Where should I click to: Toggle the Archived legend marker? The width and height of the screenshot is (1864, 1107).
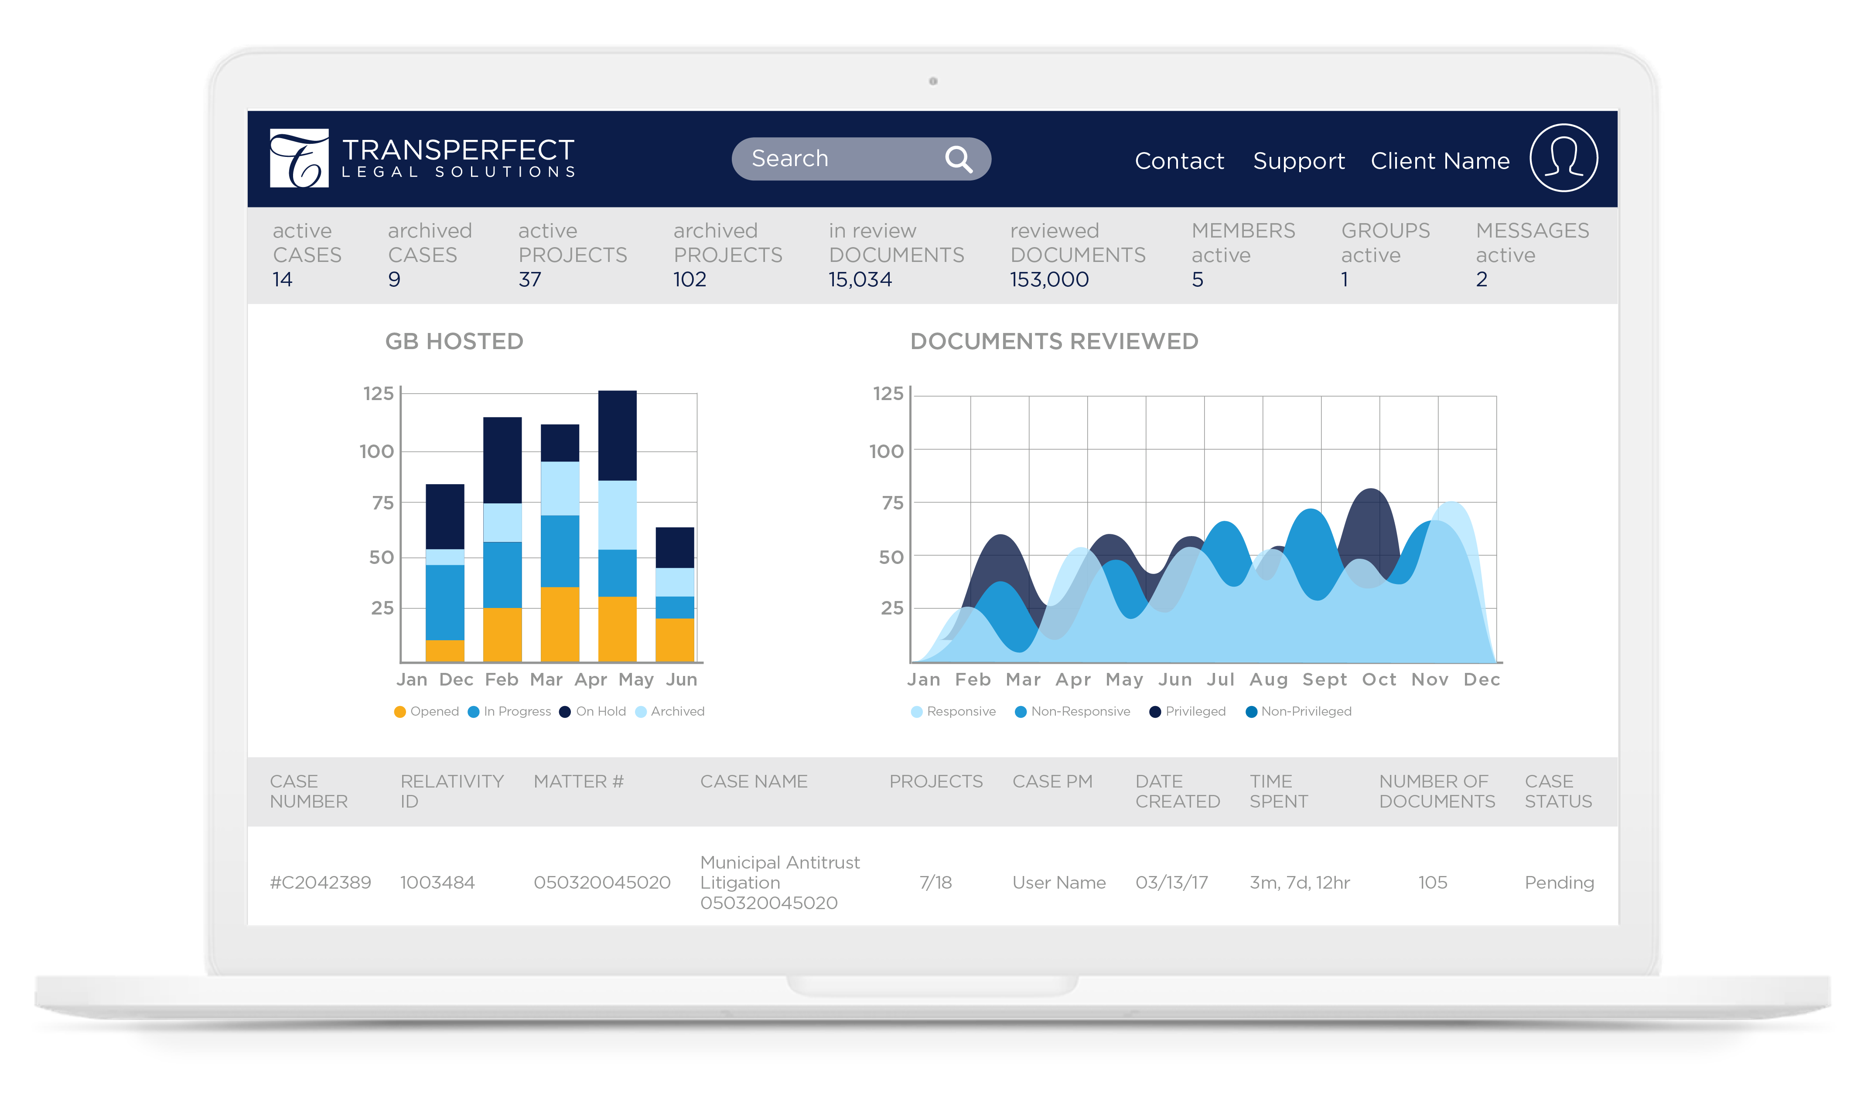tap(641, 712)
